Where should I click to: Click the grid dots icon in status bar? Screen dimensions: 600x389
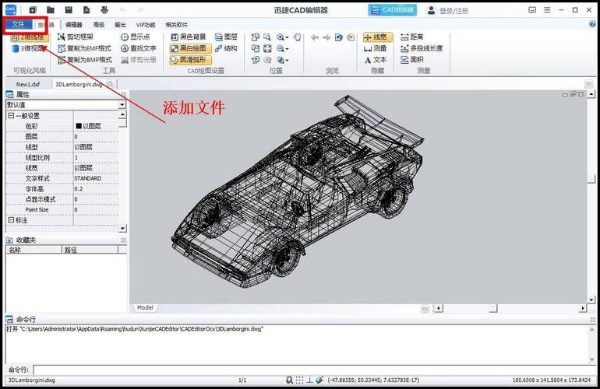click(300, 380)
